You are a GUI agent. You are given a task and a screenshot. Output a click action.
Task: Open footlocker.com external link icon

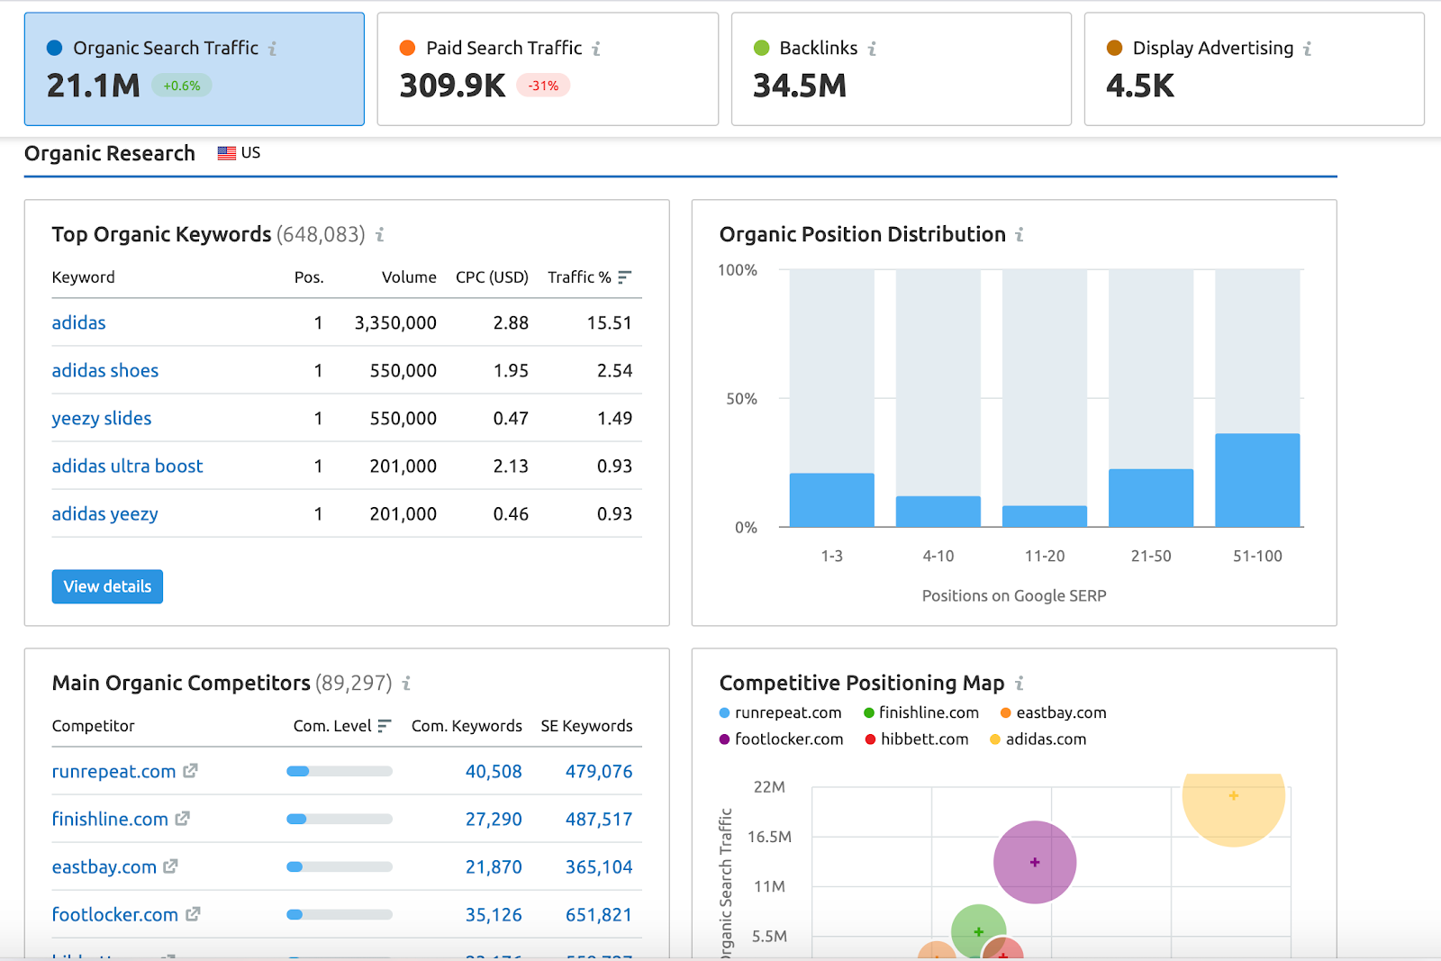193,914
